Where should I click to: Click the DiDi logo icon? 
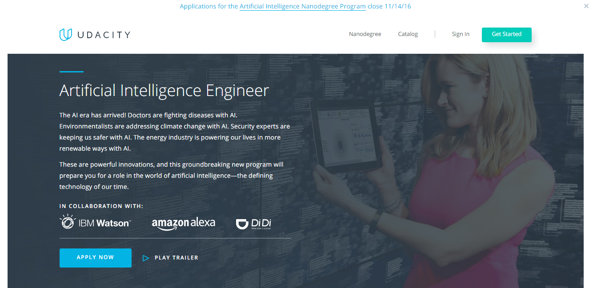click(241, 224)
